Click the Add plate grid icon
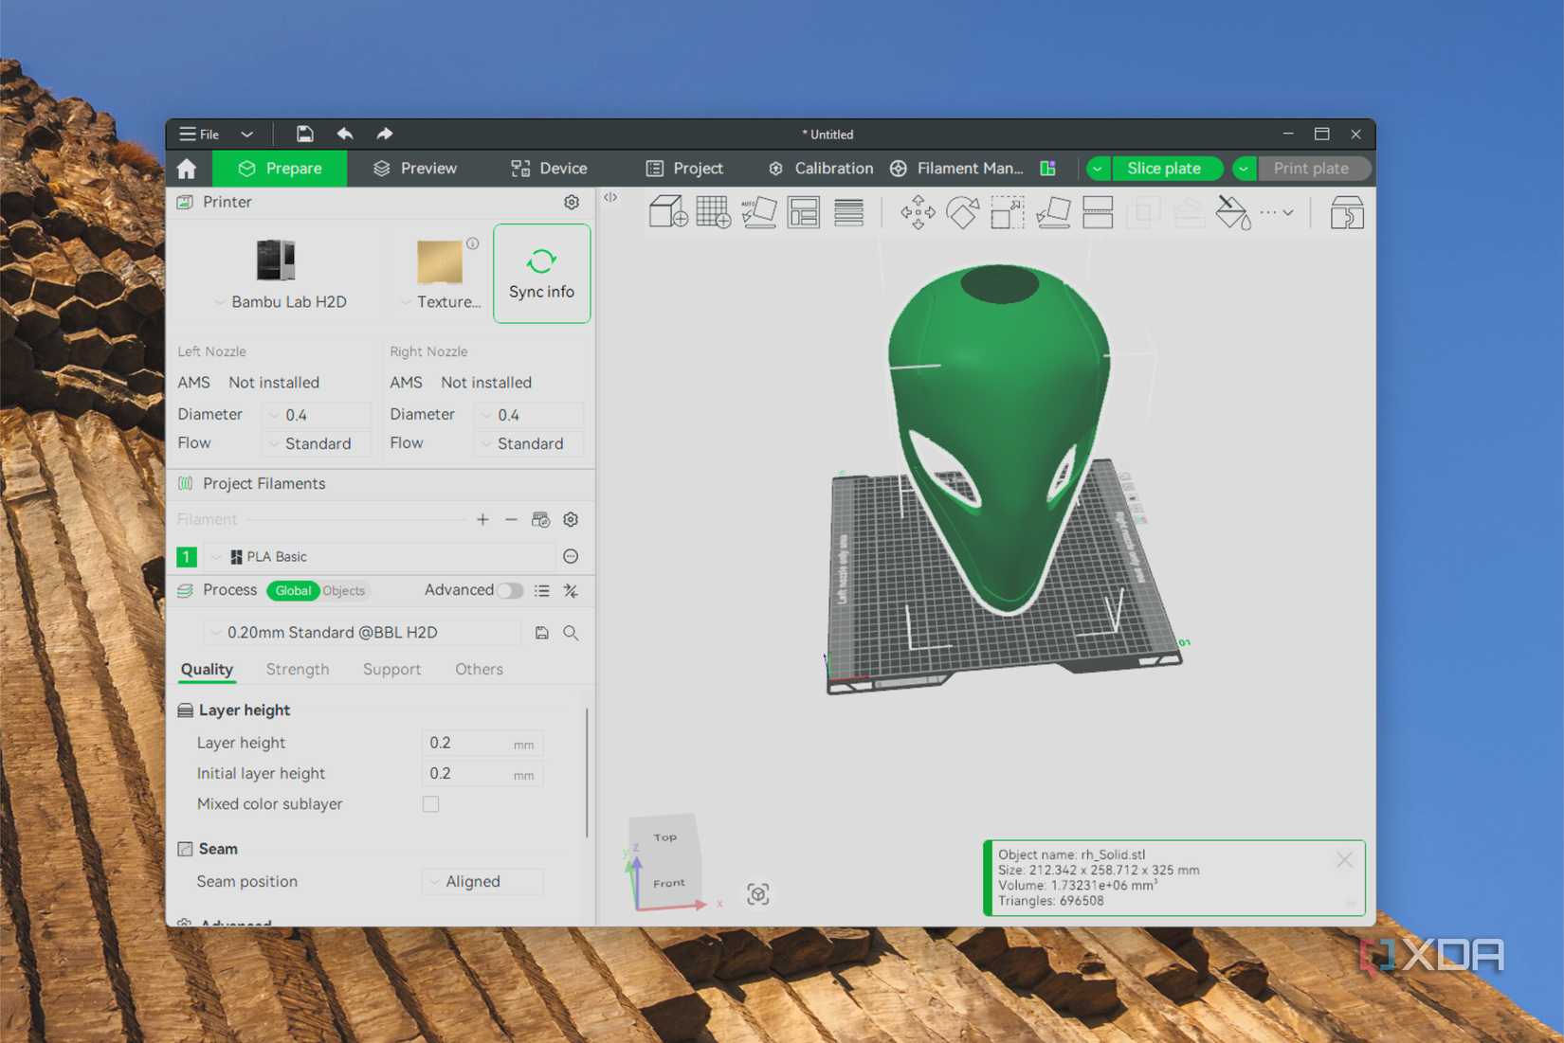Image resolution: width=1564 pixels, height=1043 pixels. (x=713, y=212)
